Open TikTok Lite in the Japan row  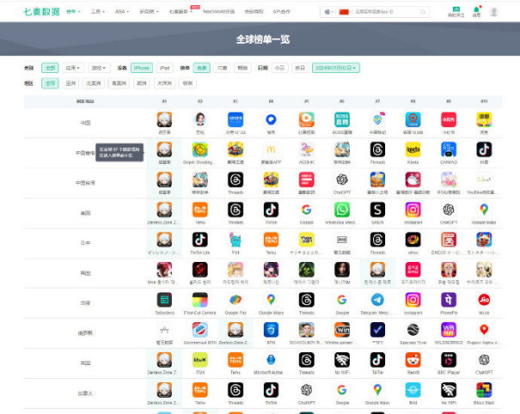click(x=200, y=240)
